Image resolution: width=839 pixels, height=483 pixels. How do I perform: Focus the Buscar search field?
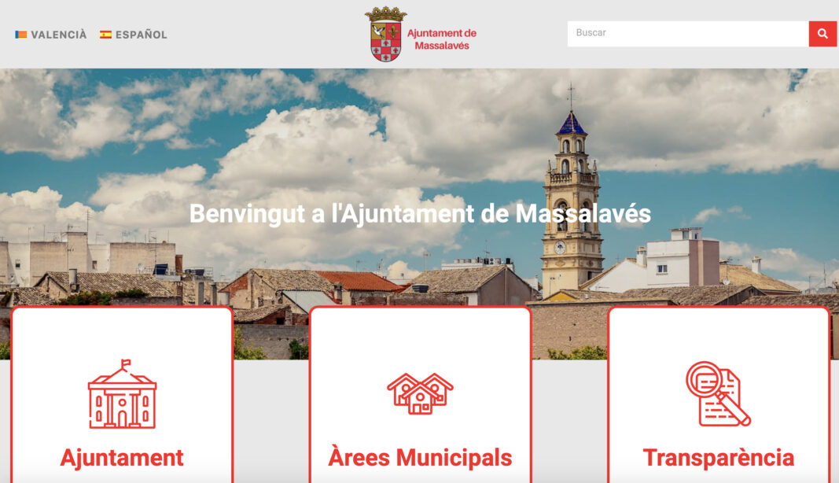[x=688, y=34]
